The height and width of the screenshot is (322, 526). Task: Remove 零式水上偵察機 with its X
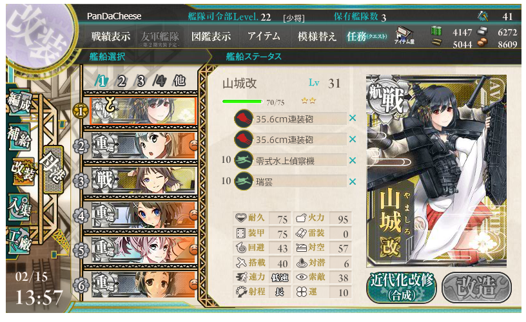click(x=352, y=160)
